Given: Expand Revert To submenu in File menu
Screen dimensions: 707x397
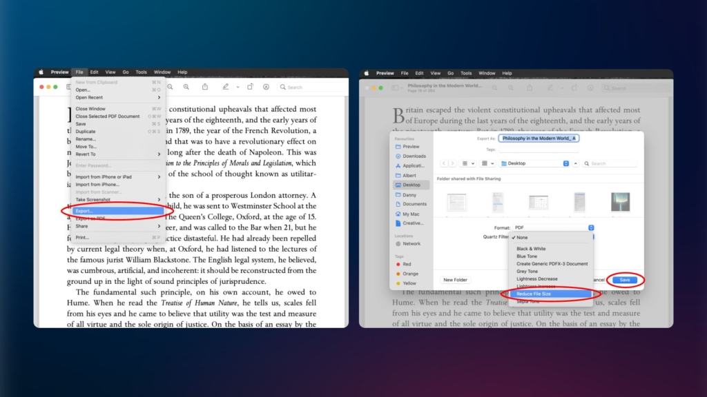Looking at the screenshot, I should (x=117, y=154).
